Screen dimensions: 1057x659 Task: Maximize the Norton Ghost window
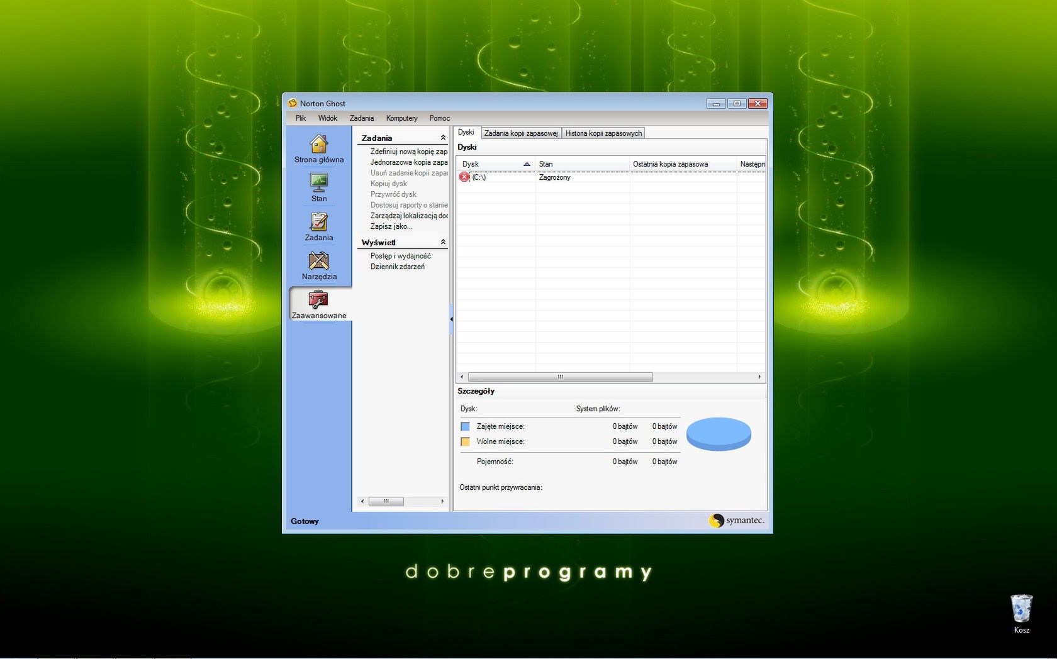tap(737, 104)
